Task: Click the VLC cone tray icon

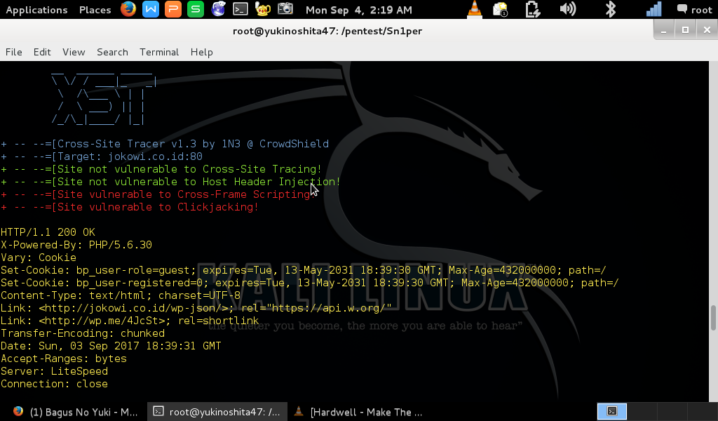Action: coord(475,9)
